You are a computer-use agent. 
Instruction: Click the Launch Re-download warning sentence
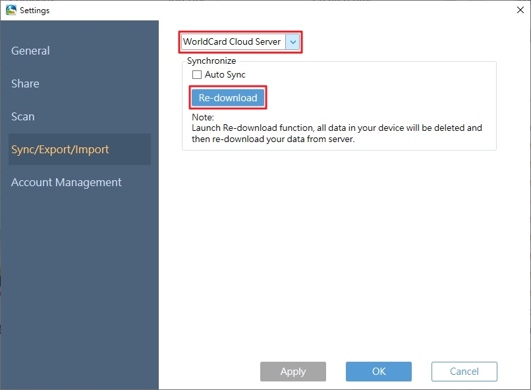click(x=337, y=128)
